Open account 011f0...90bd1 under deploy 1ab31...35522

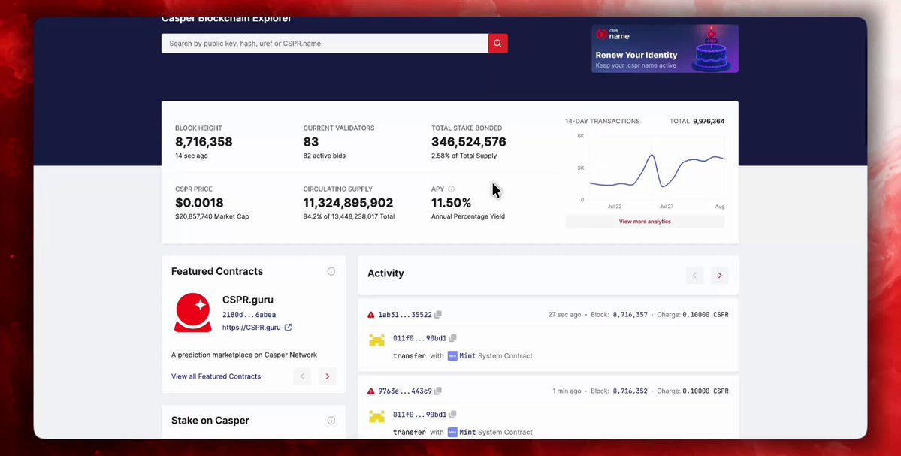click(419, 338)
